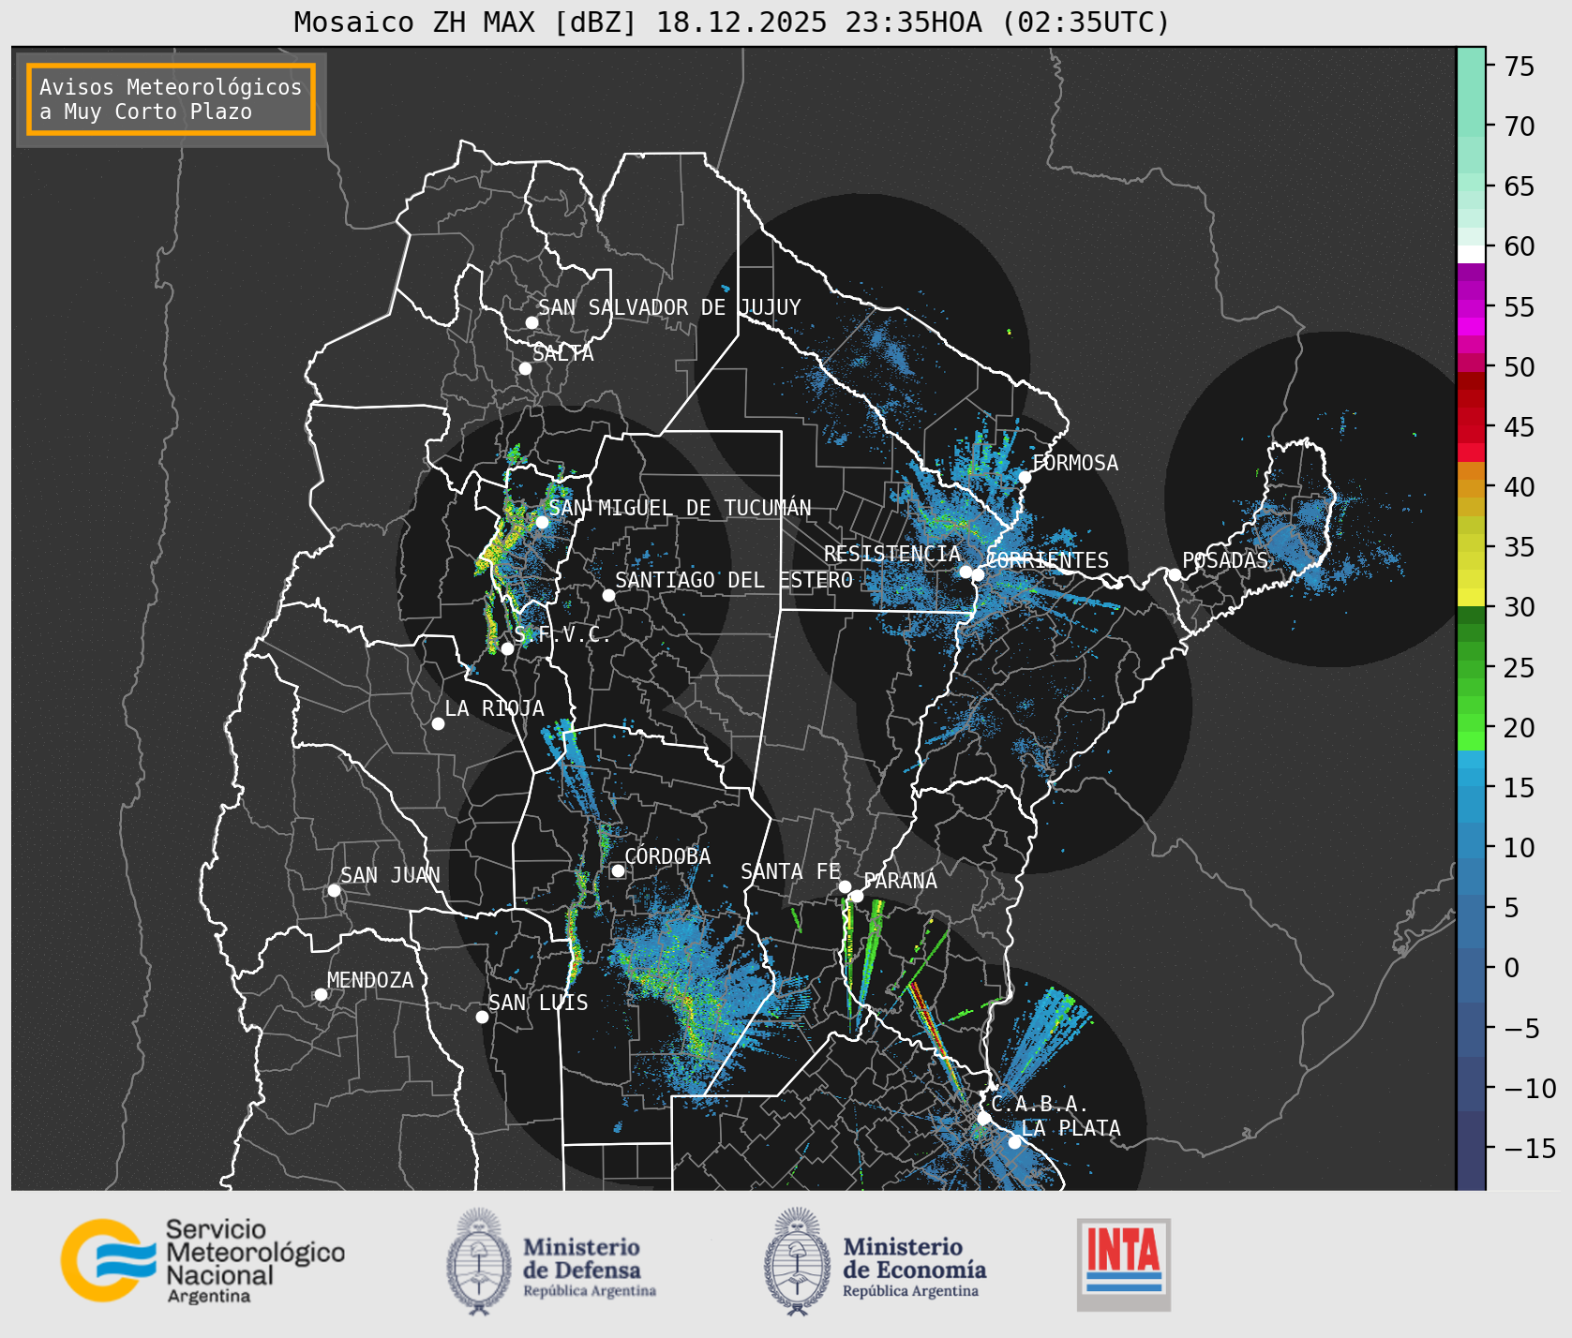Image resolution: width=1572 pixels, height=1338 pixels.
Task: Select the C.A.B.A. marker dot
Action: click(984, 1118)
